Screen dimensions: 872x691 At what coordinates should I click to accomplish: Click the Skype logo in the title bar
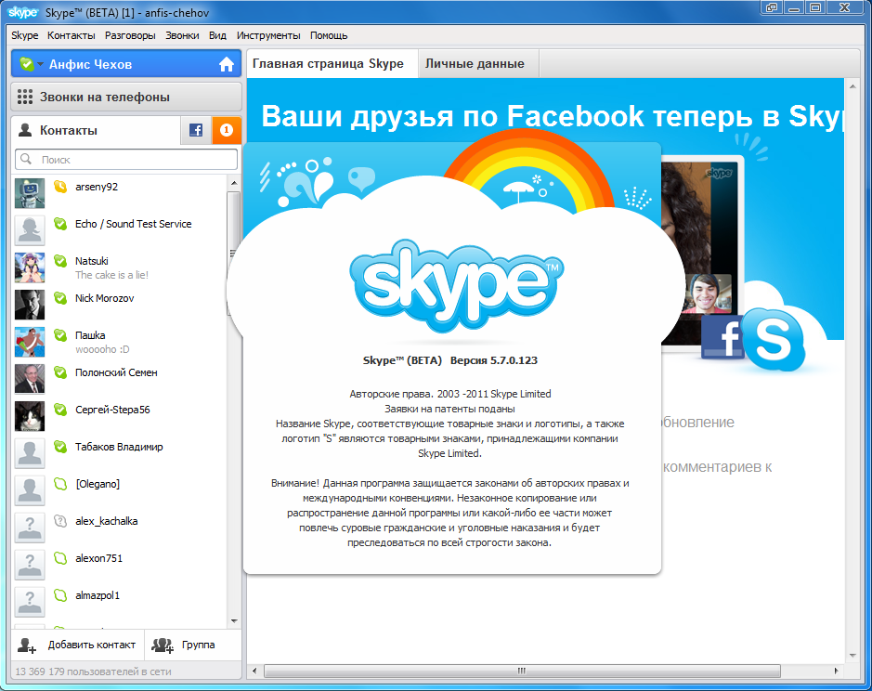click(x=24, y=12)
